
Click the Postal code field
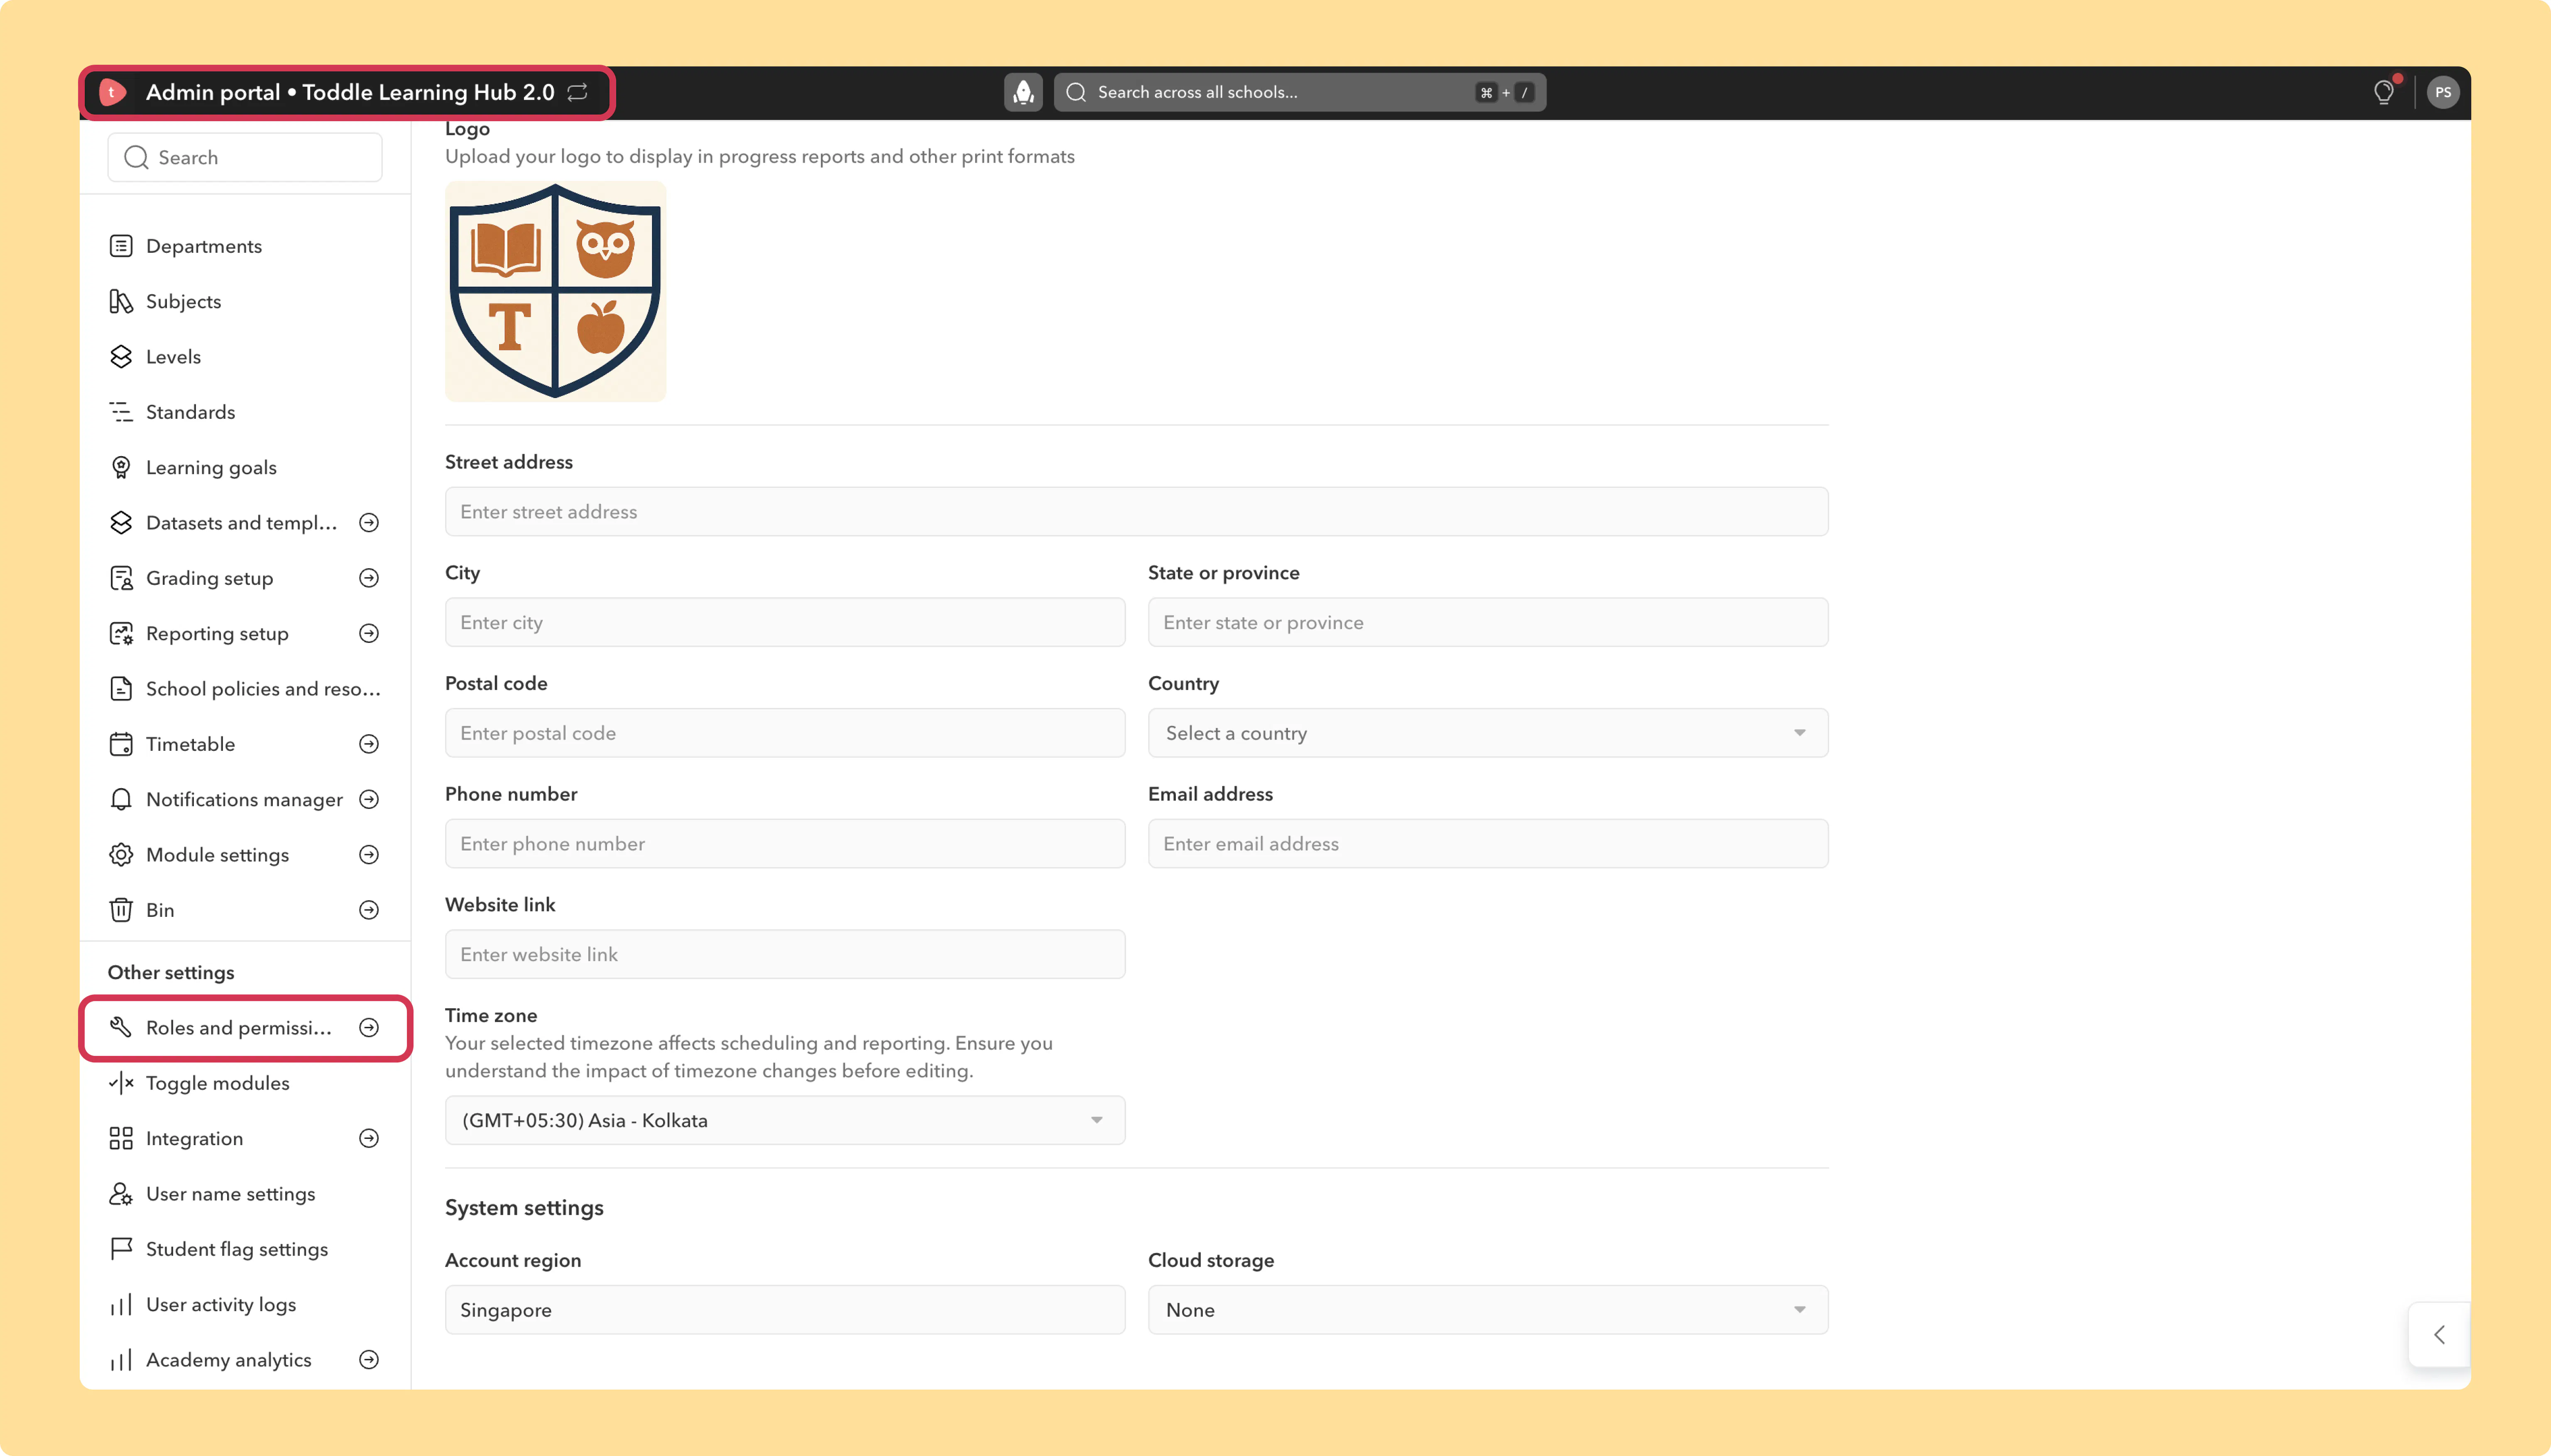pos(785,733)
